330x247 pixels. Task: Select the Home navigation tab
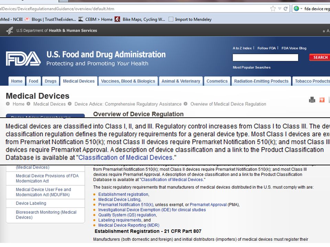(x=16, y=81)
